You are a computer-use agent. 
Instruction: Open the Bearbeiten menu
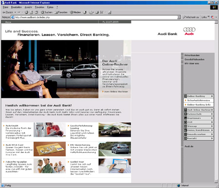click(x=17, y=7)
